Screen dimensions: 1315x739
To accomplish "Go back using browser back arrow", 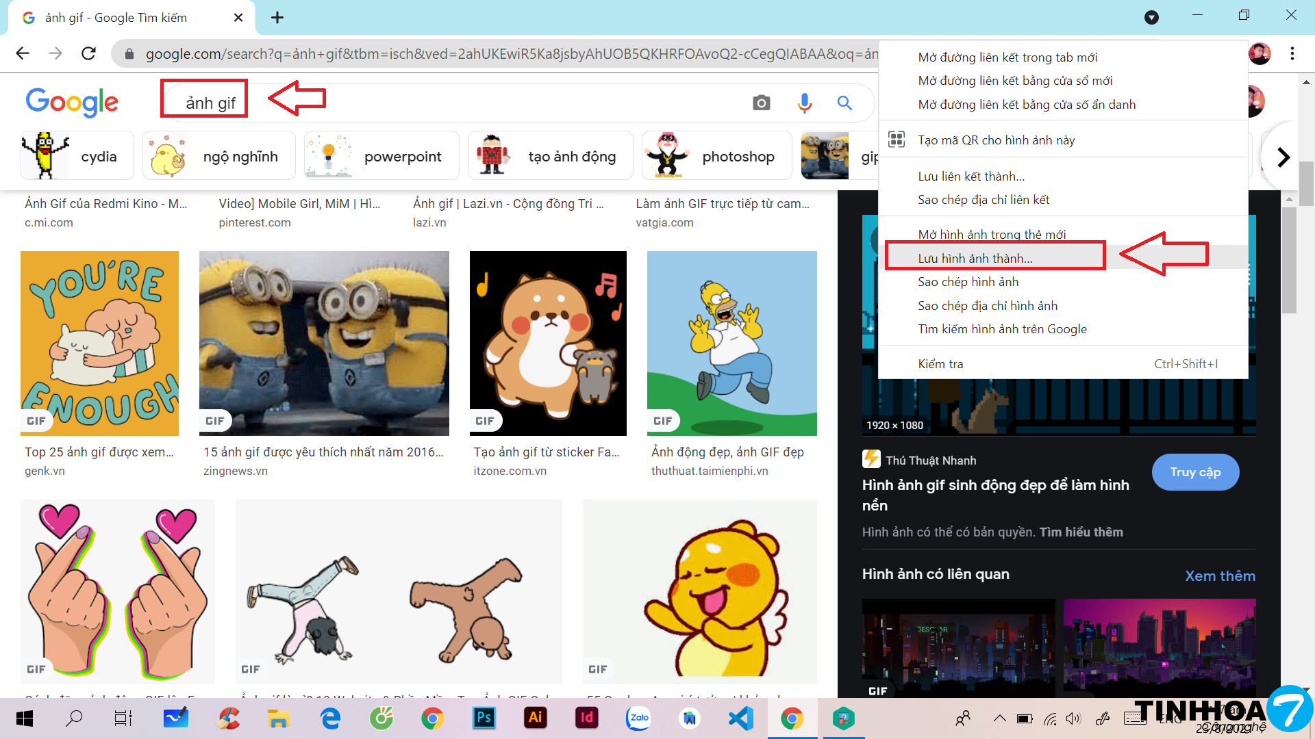I will click(23, 53).
